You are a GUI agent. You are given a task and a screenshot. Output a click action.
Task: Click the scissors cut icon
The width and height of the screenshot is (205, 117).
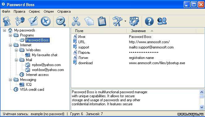pyautogui.click(x=76, y=21)
